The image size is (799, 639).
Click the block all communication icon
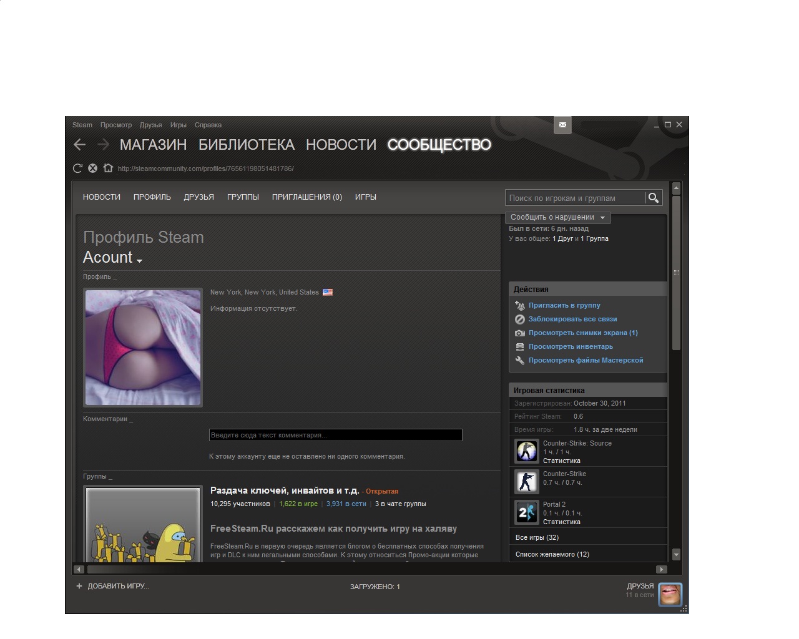point(520,319)
